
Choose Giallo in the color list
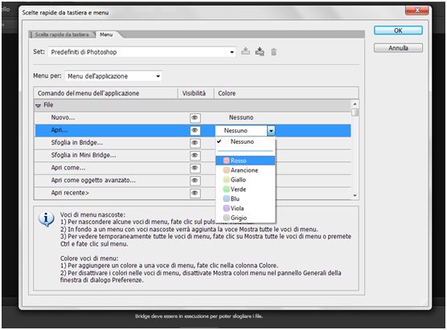[x=245, y=180]
